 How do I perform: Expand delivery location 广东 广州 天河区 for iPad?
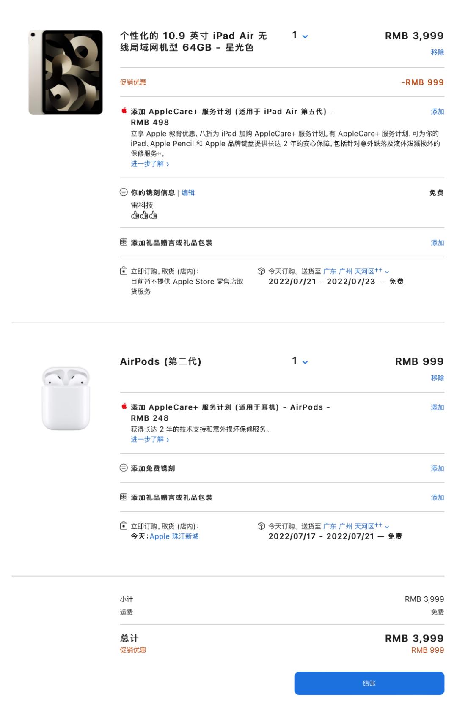356,271
